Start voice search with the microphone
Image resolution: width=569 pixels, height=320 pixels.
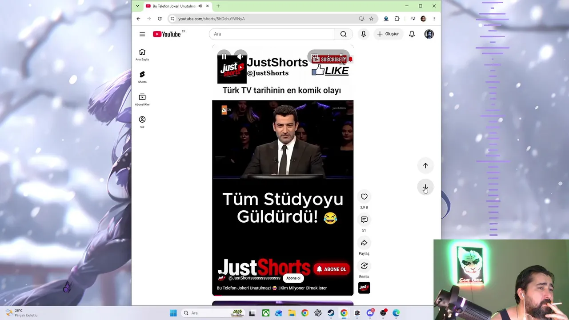[364, 34]
